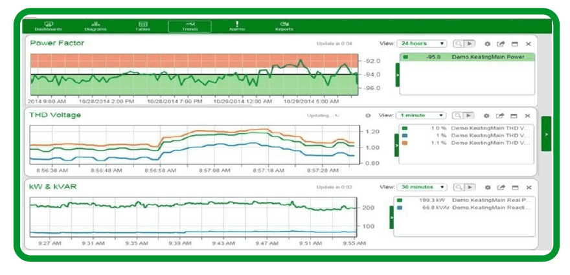570x275 pixels.
Task: Click orange THD Voltage legend color swatch
Action: point(405,143)
